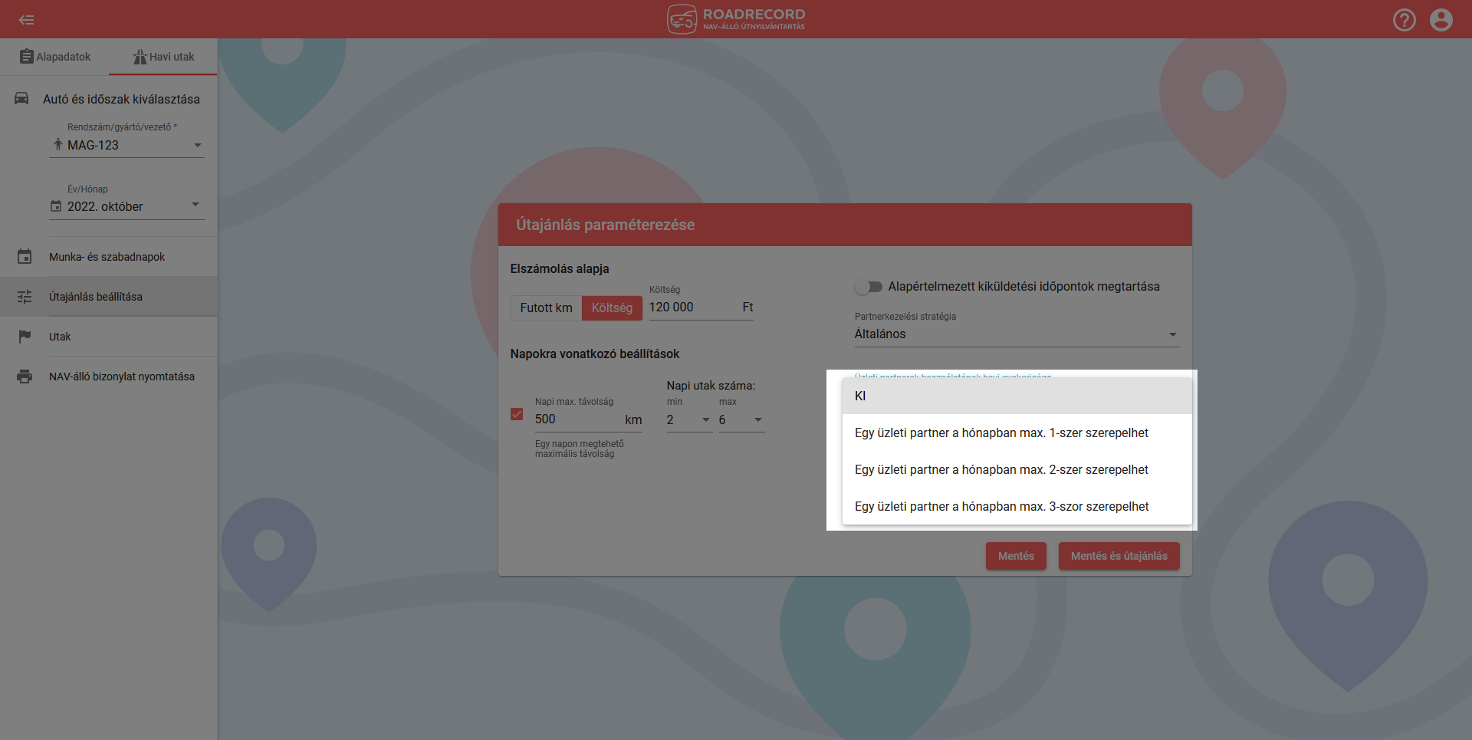This screenshot has height=740, width=1472.
Task: Click the Napi max. távolság 500 km field
Action: click(x=588, y=419)
